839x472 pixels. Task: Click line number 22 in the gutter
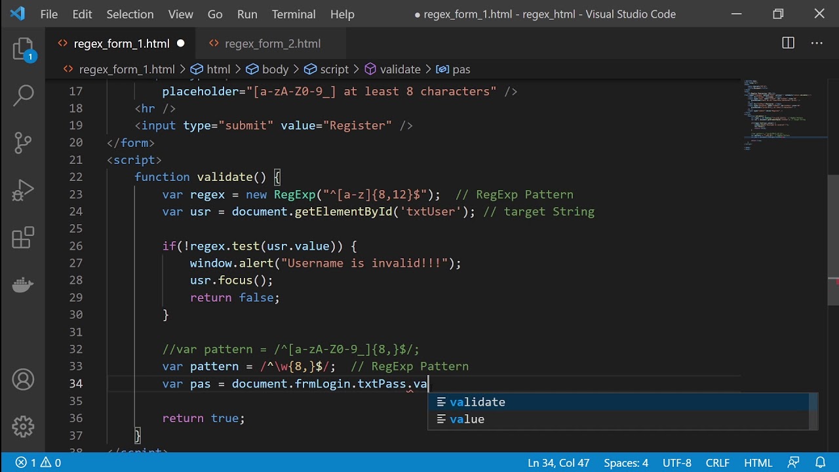tap(75, 177)
